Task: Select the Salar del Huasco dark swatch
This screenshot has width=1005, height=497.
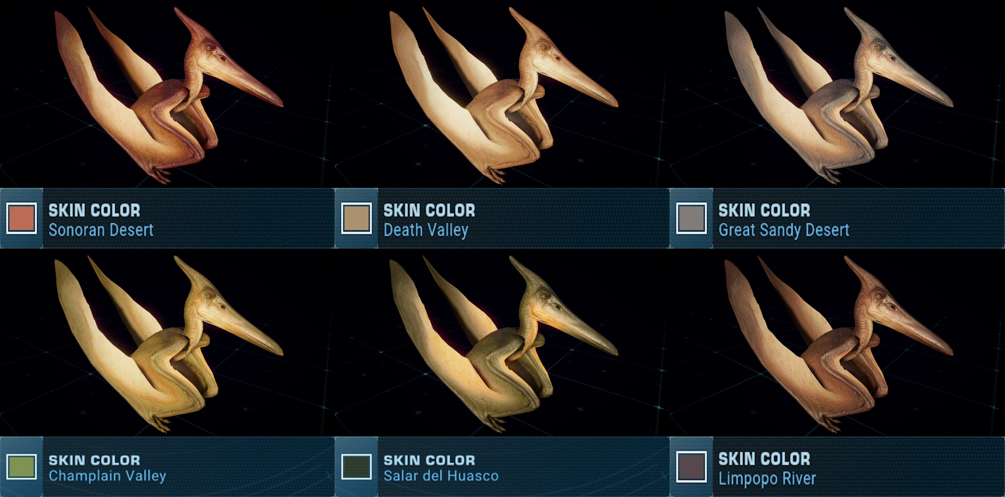Action: tap(356, 467)
